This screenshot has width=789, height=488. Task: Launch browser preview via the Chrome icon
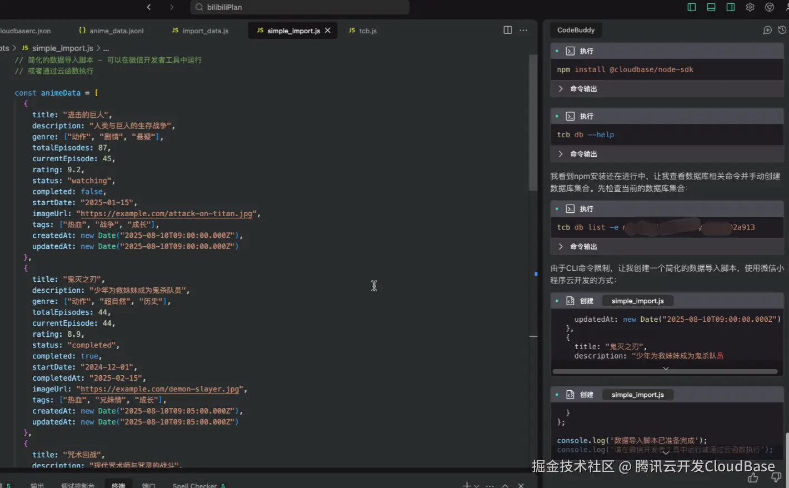pyautogui.click(x=770, y=7)
